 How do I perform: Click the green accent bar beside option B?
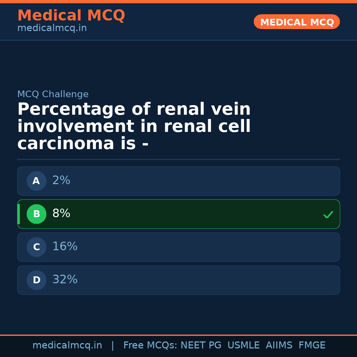point(19,214)
